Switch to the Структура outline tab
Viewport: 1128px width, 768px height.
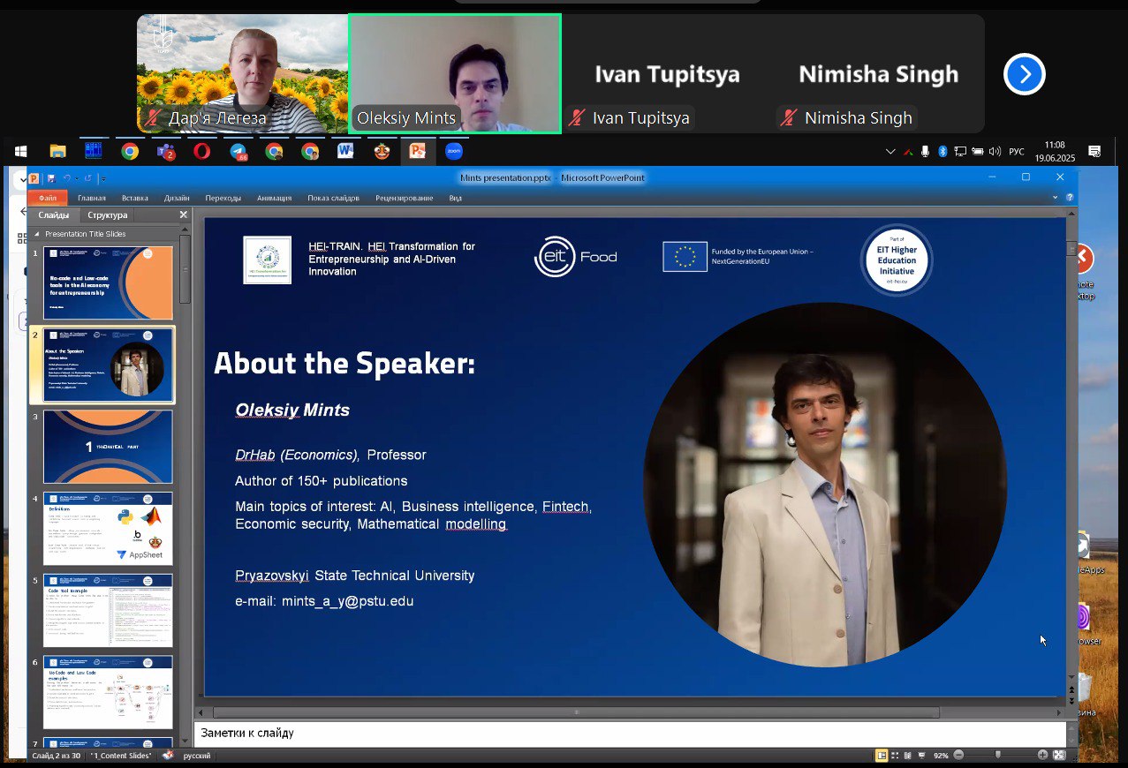(107, 215)
